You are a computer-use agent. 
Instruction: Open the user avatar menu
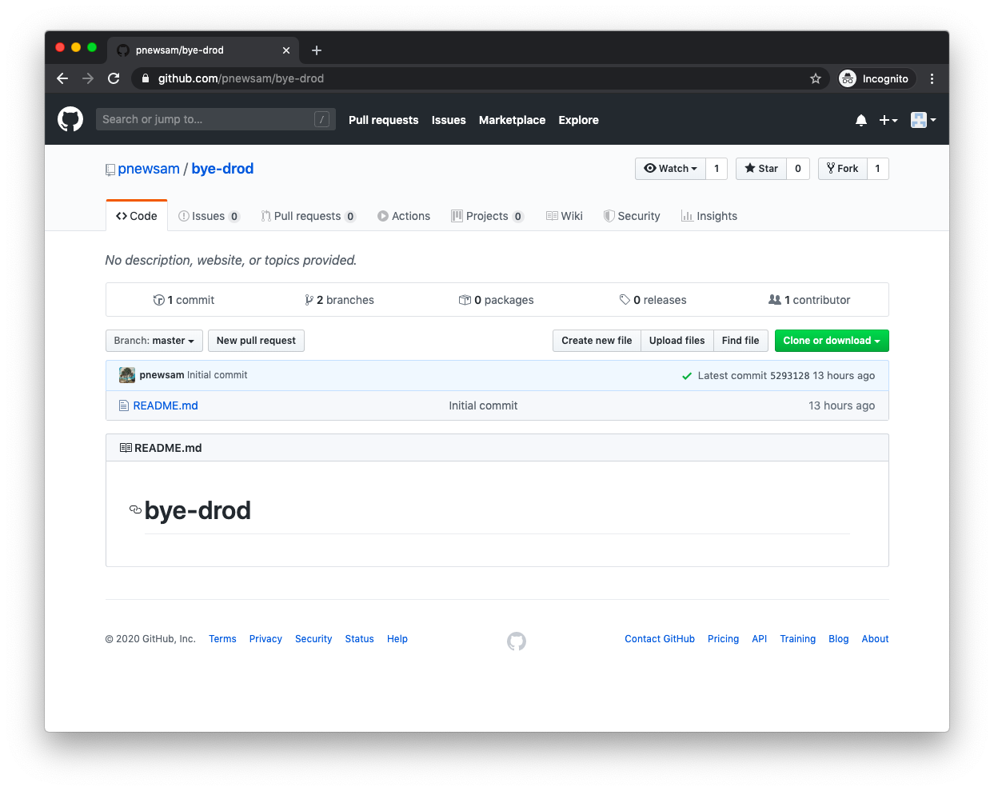[x=923, y=120]
